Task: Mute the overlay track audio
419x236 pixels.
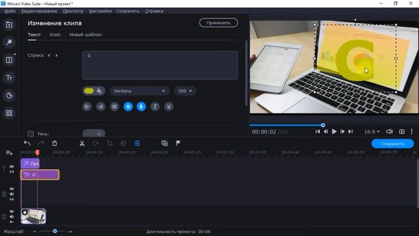Action: (12, 194)
